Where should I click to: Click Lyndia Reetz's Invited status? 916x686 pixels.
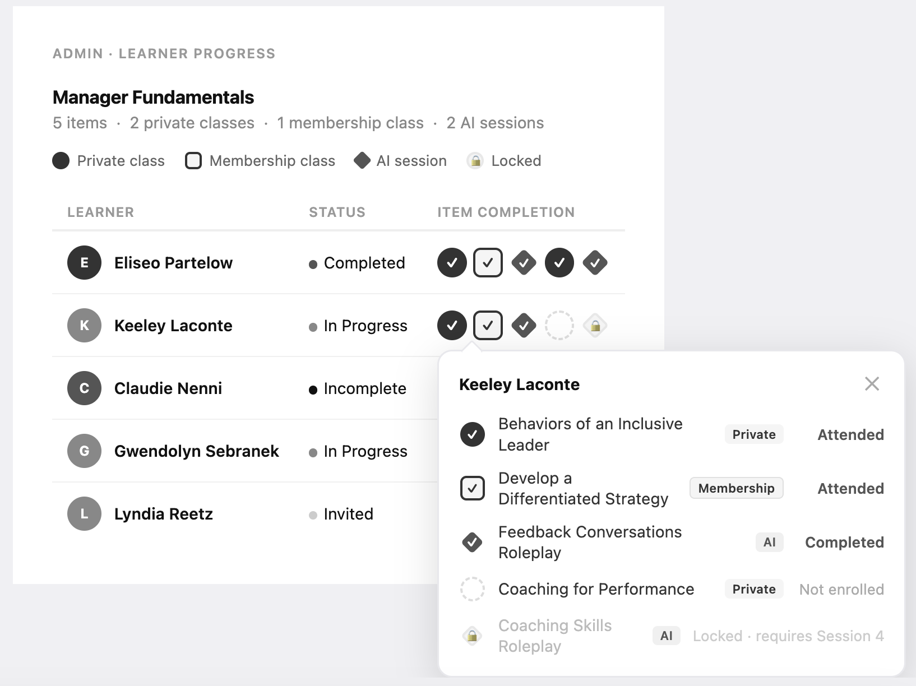coord(341,514)
